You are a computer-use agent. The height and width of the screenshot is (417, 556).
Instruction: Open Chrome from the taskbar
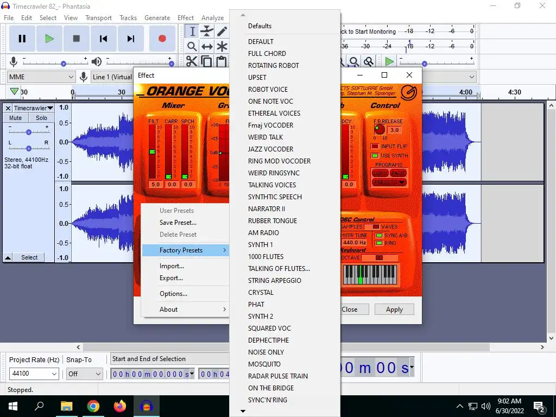[x=93, y=406]
